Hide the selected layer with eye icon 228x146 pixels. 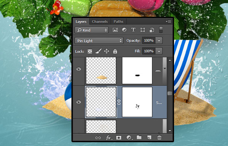tap(79, 102)
